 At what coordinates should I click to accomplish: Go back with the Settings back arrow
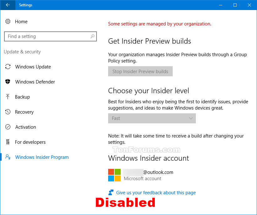(x=8, y=5)
